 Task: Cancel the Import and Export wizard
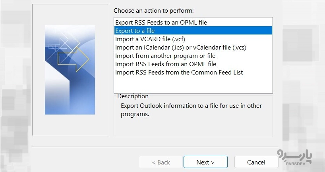(x=256, y=162)
